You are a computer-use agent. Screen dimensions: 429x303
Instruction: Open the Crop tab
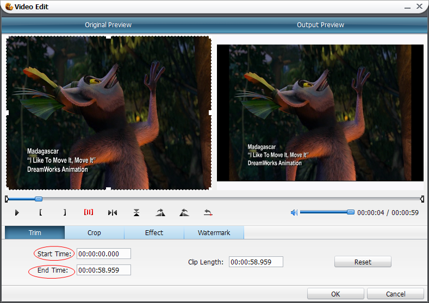pos(95,232)
